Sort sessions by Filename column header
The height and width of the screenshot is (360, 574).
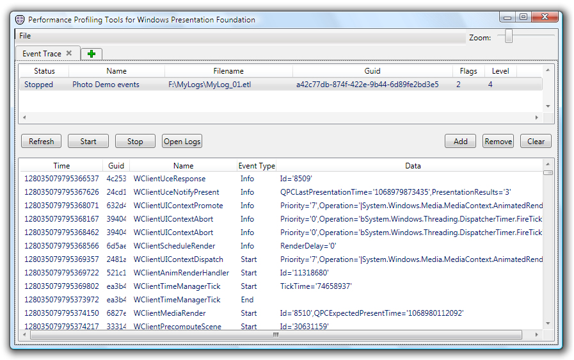[228, 71]
